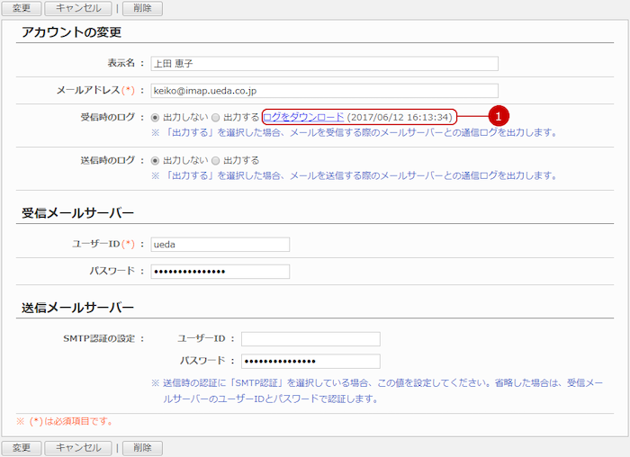Focus the SMTP認証 パスワード field
Image resolution: width=630 pixels, height=457 pixels.
[x=310, y=362]
